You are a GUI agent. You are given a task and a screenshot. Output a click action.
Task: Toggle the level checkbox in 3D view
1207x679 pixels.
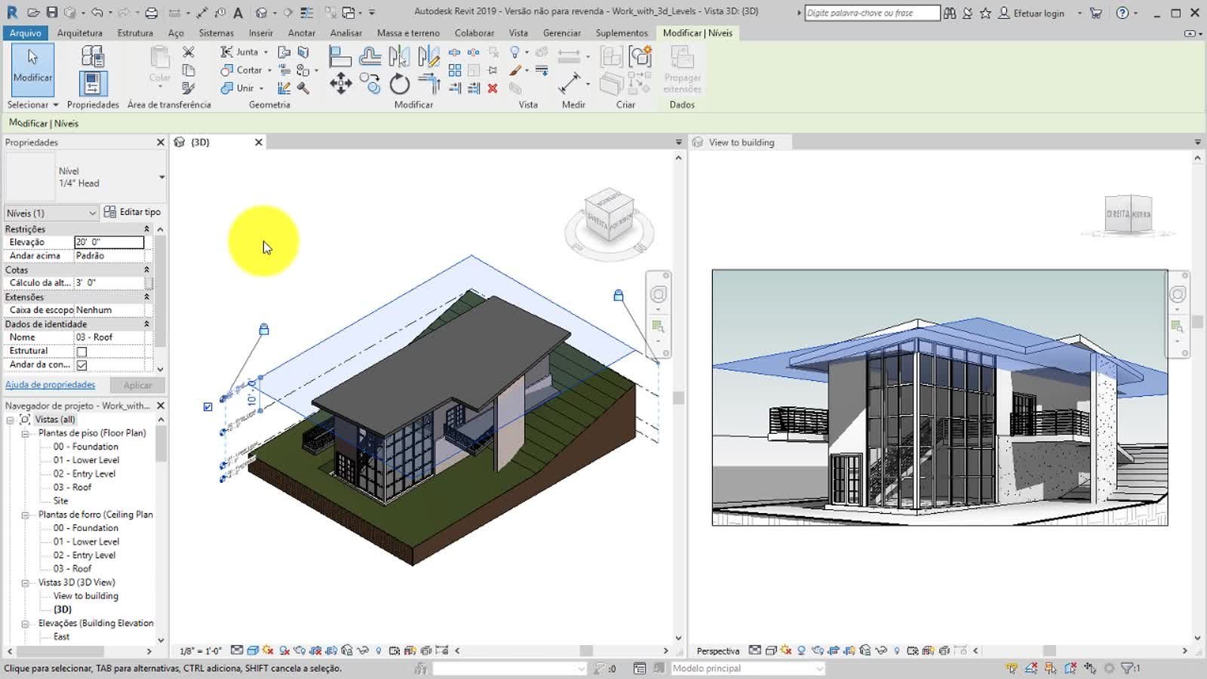coord(208,407)
